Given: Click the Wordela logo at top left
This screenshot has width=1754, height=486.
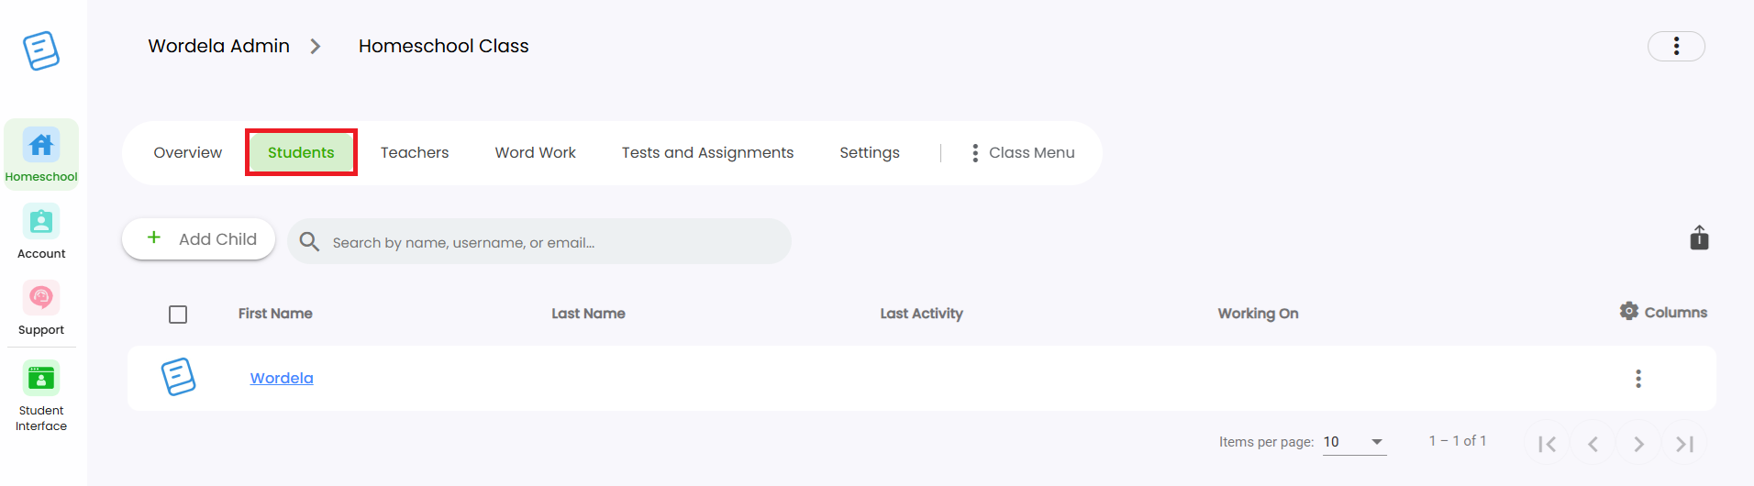Looking at the screenshot, I should [x=41, y=50].
